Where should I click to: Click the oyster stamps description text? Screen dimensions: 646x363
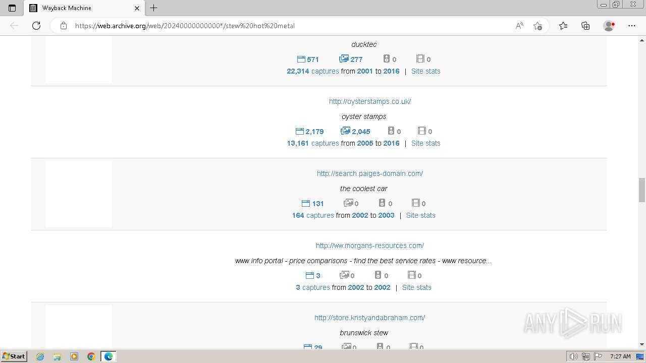point(364,116)
